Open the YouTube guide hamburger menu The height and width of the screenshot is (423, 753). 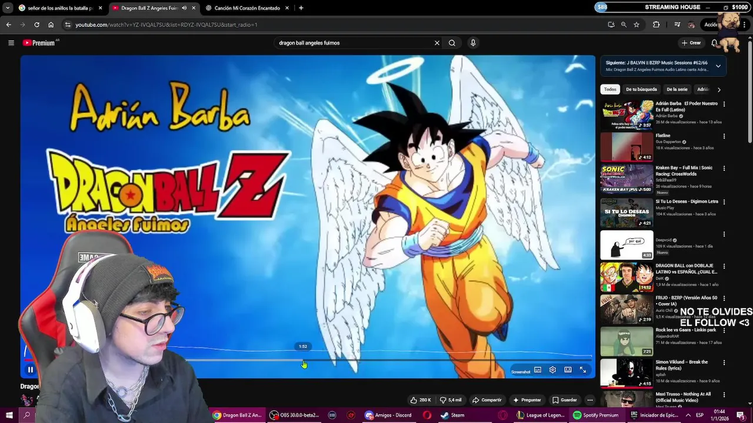click(11, 43)
